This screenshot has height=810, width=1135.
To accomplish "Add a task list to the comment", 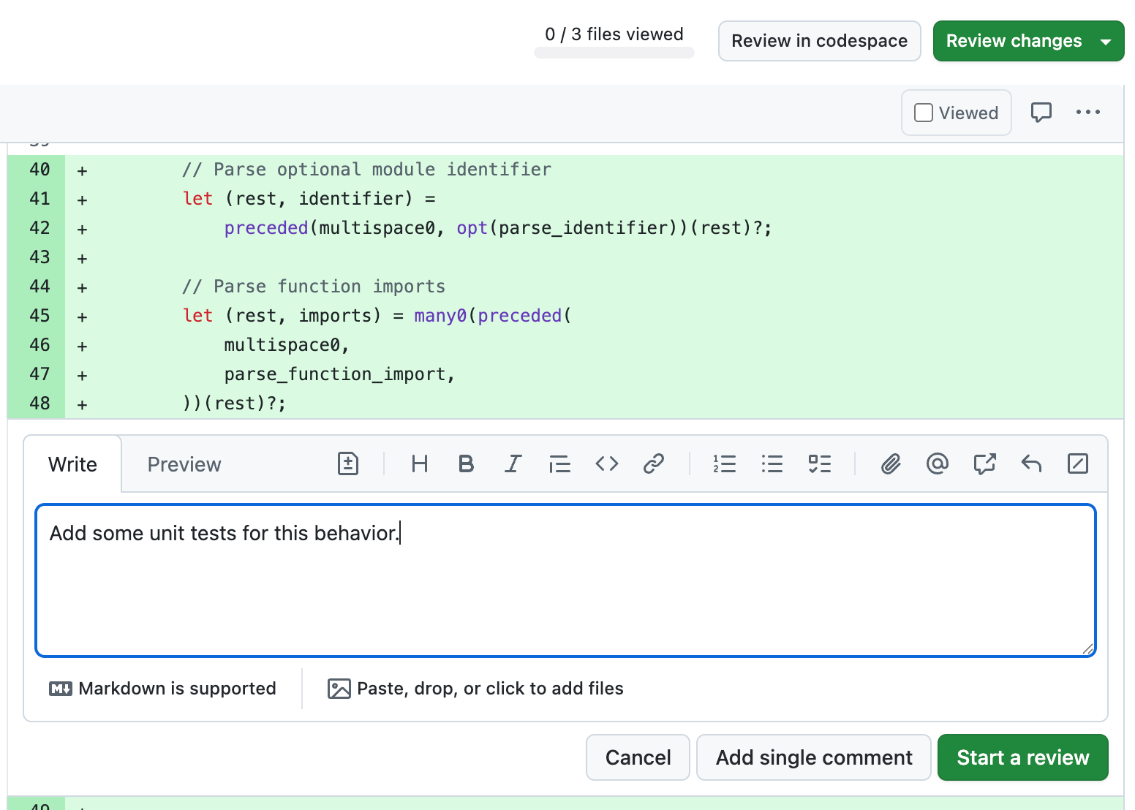I will (x=819, y=463).
